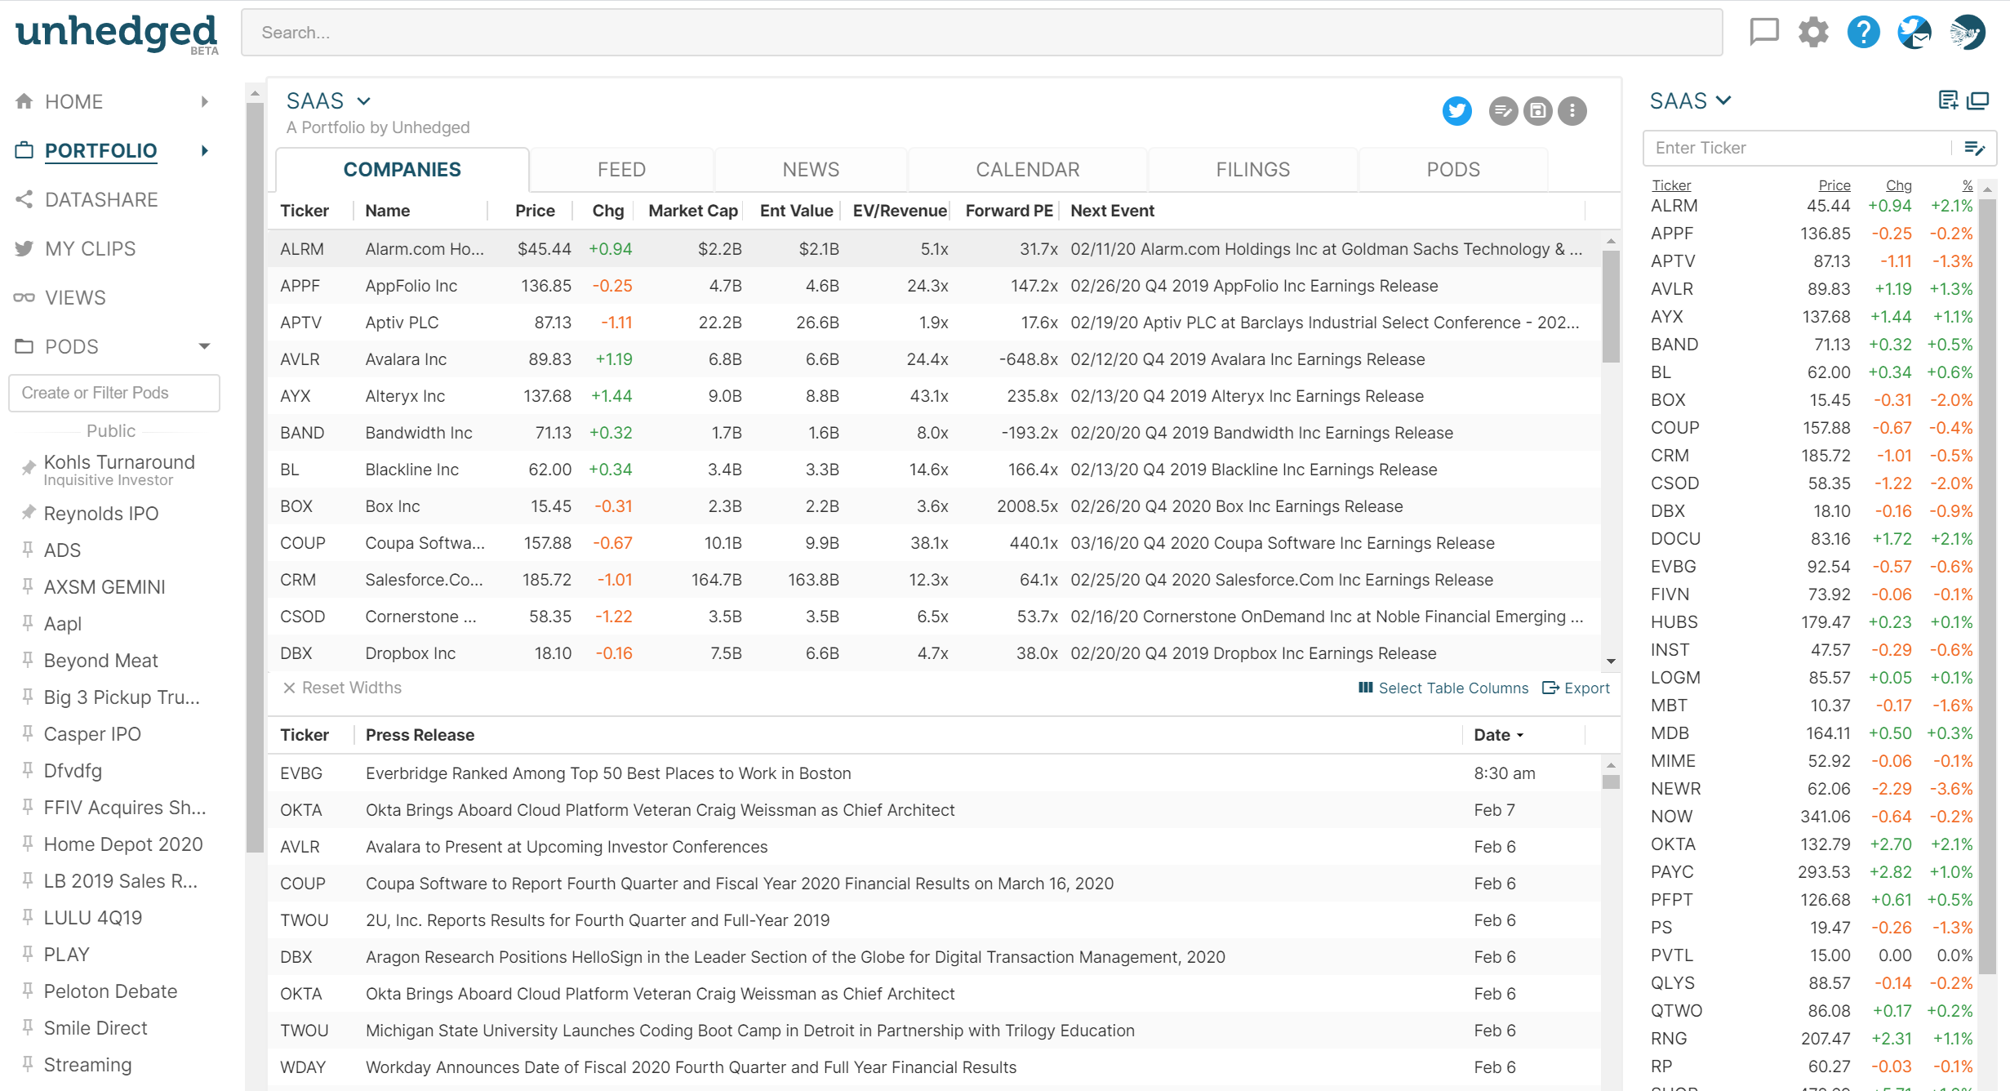
Task: Click the Export link
Action: pyautogui.click(x=1576, y=688)
